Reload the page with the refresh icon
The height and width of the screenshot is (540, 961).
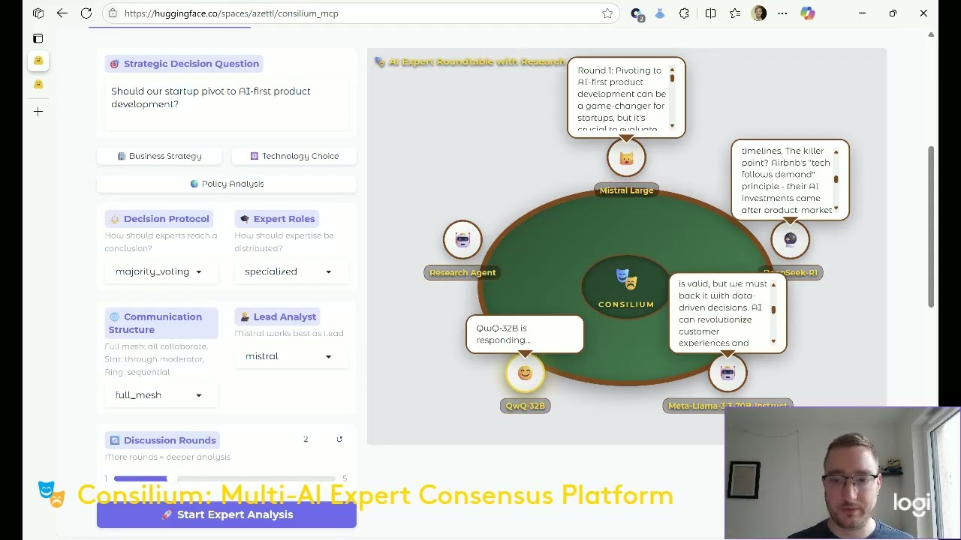pos(86,13)
